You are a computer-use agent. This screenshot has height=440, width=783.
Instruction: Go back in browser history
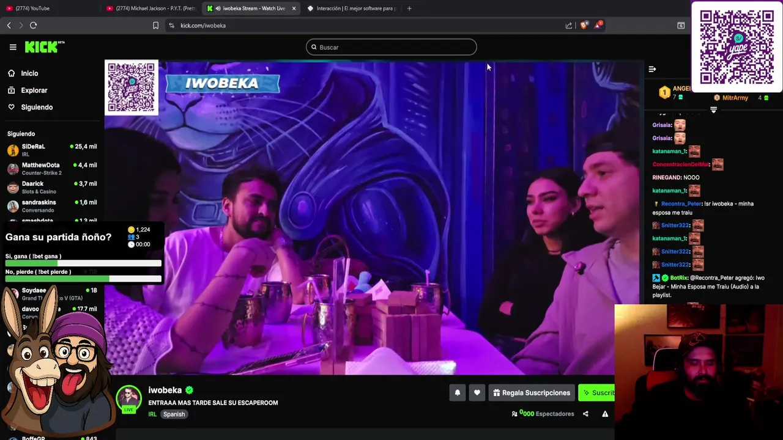tap(9, 25)
